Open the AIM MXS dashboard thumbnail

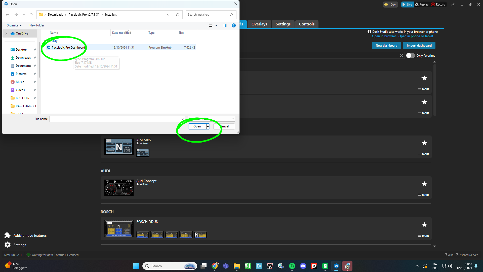(119, 147)
